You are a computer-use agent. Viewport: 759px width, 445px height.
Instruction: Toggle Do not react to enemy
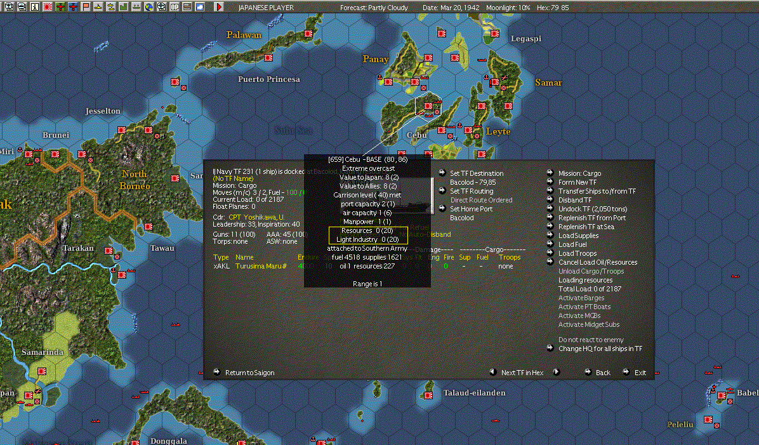[x=591, y=340]
